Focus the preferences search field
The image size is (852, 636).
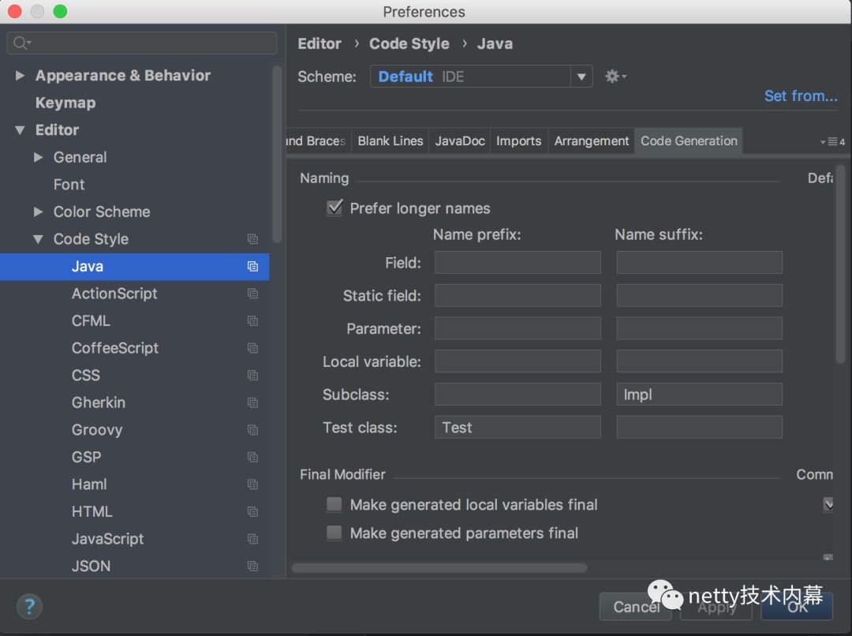coord(142,43)
